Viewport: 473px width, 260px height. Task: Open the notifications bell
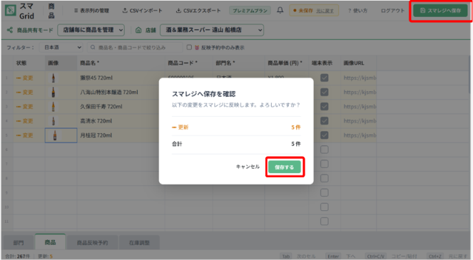click(280, 11)
